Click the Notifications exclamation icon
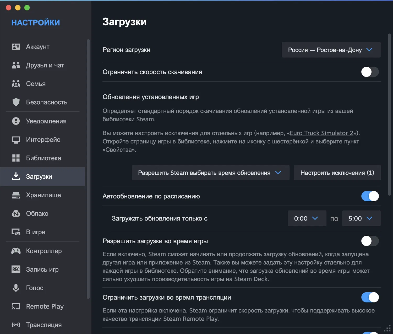393x334 pixels. point(16,121)
